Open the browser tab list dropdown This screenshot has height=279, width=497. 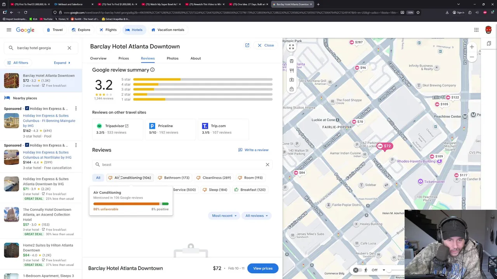458,4
